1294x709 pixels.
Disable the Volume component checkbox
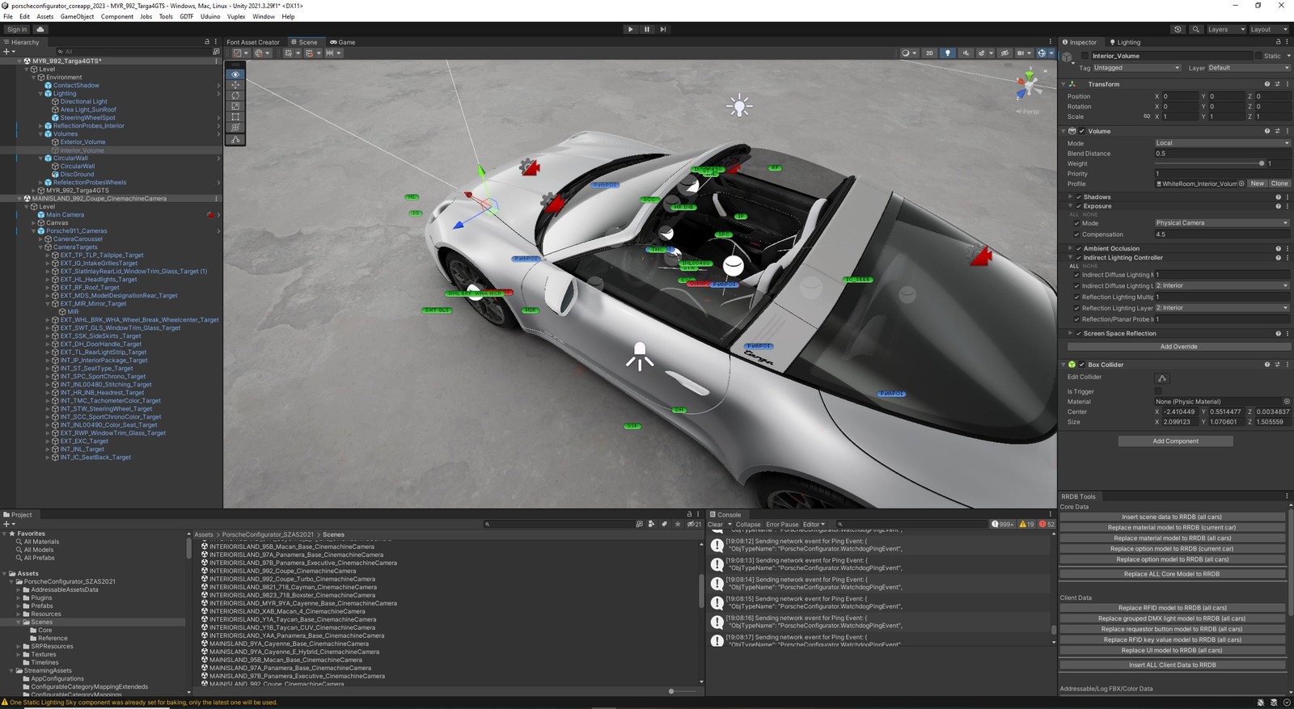tap(1082, 131)
